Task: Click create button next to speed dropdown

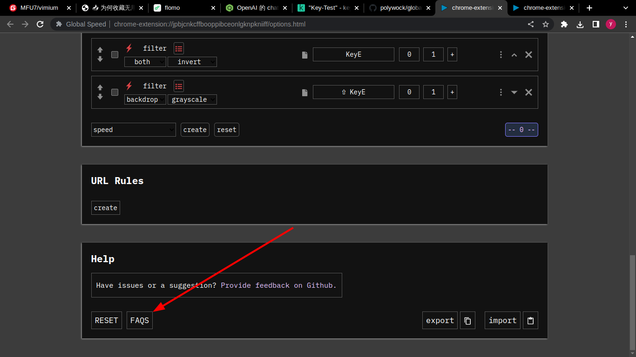Action: point(195,130)
